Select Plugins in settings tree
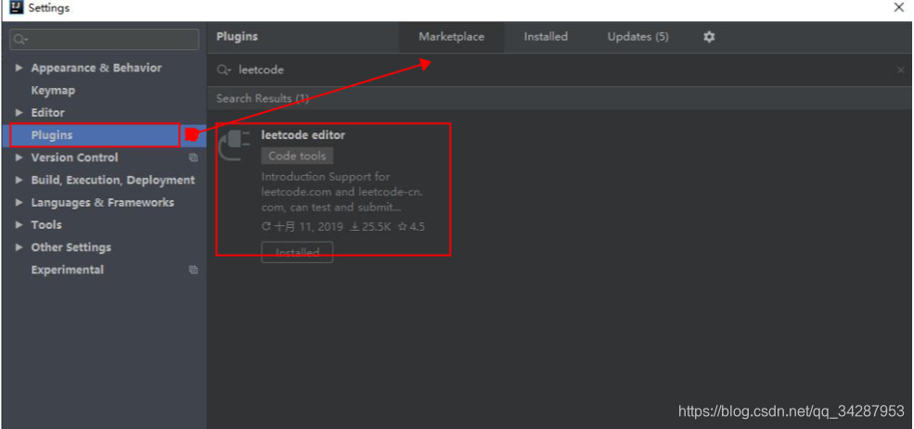This screenshot has height=429, width=914. [52, 135]
